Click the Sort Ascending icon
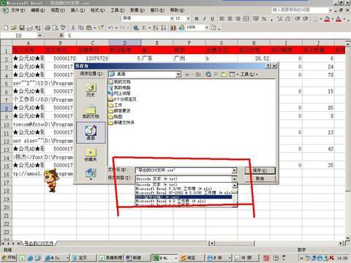This screenshot has height=263, width=351. (156, 28)
